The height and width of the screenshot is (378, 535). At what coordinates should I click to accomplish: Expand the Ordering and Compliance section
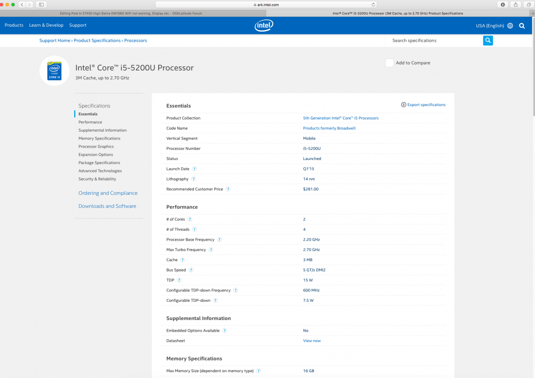tap(108, 193)
